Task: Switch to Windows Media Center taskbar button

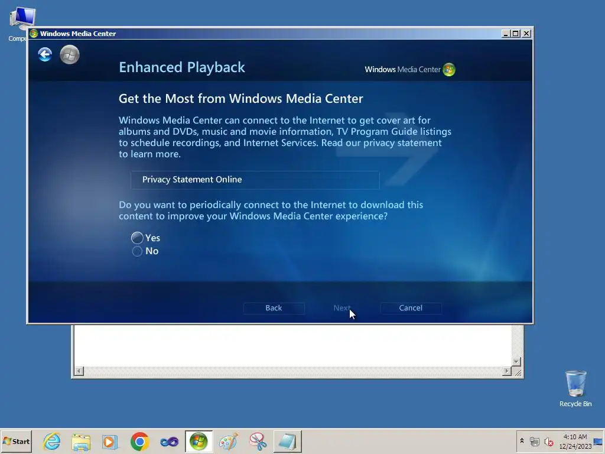Action: click(x=199, y=441)
